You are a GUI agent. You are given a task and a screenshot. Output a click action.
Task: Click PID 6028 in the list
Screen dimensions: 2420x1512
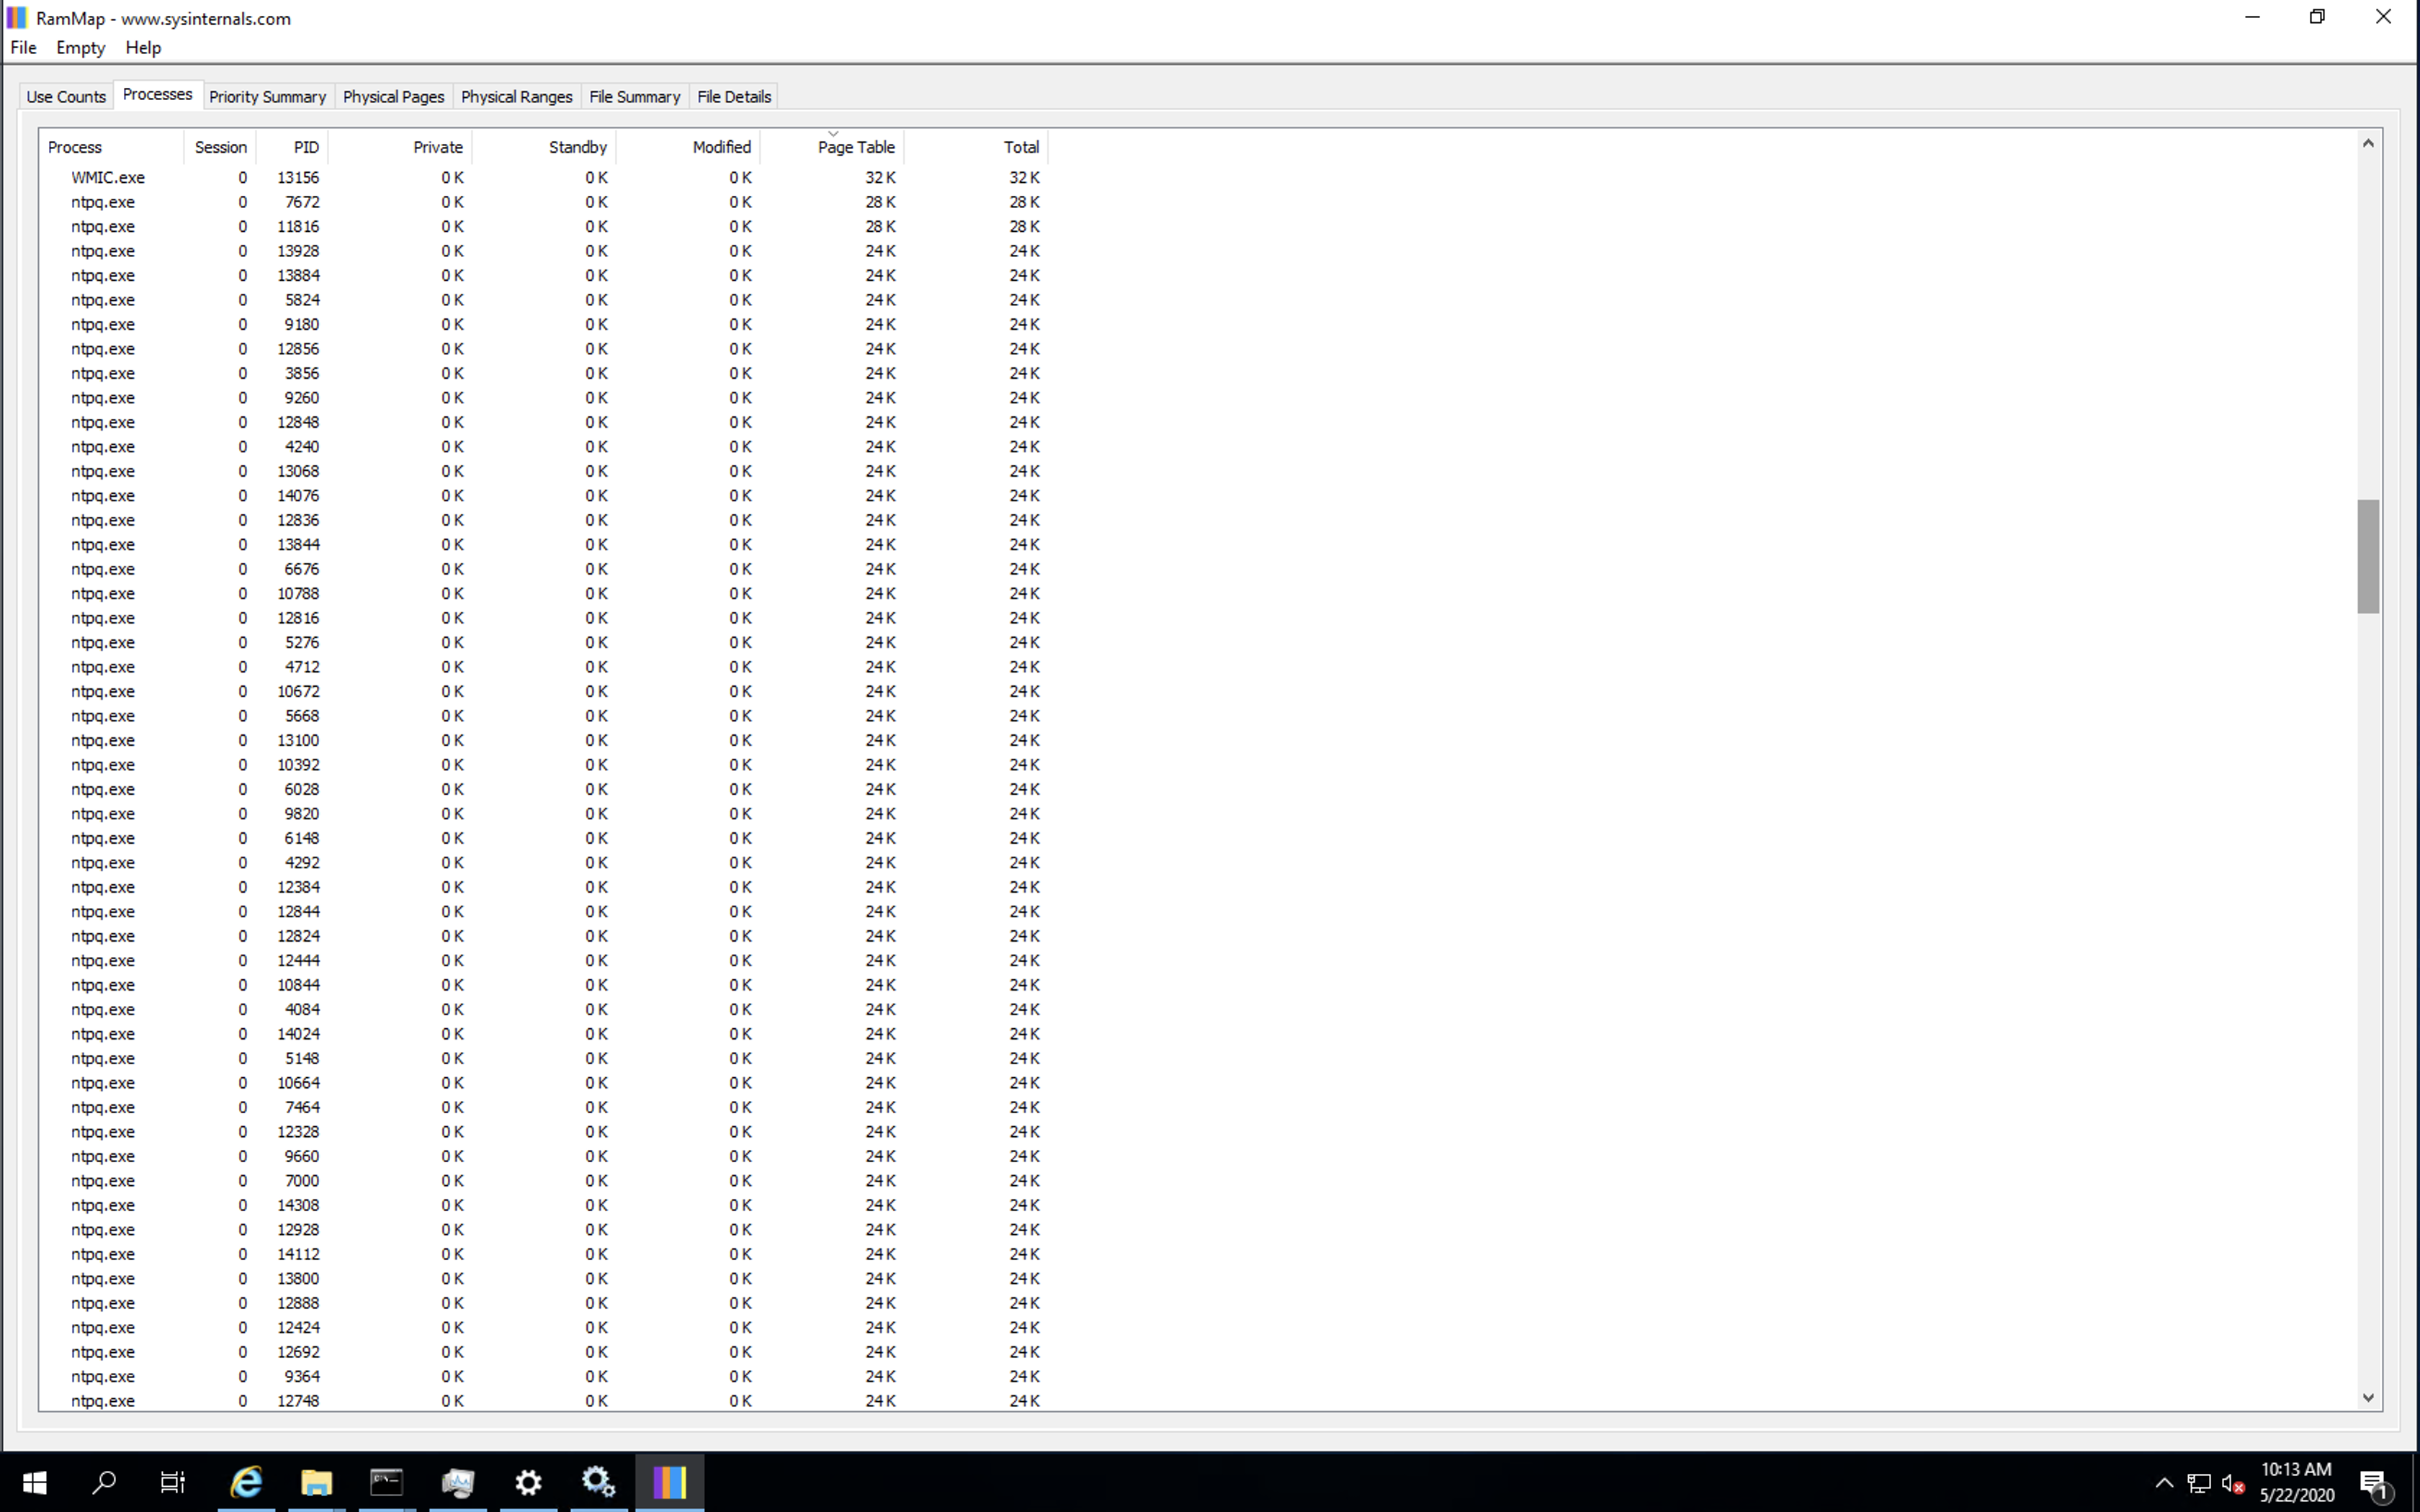coord(302,789)
